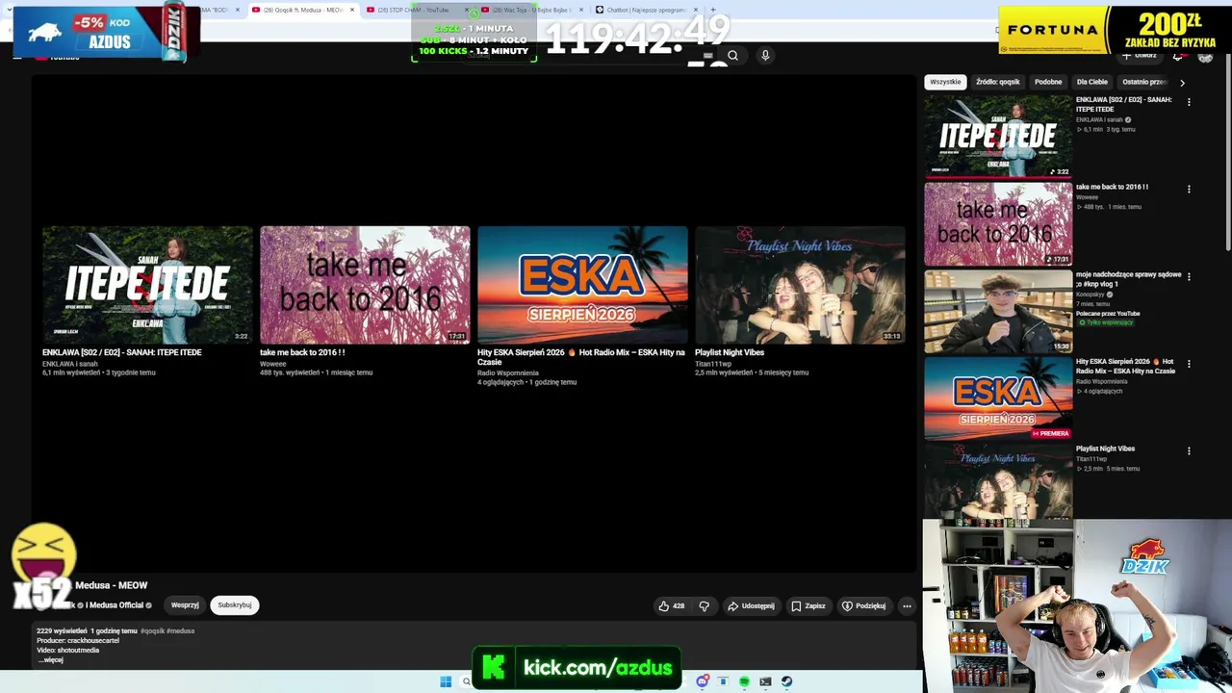
Task: Activate voice search microphone icon
Action: (x=765, y=56)
